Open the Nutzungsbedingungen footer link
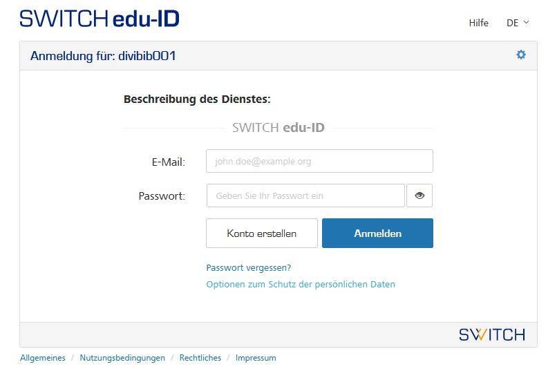Viewport: 557px width, 371px height. coord(122,358)
